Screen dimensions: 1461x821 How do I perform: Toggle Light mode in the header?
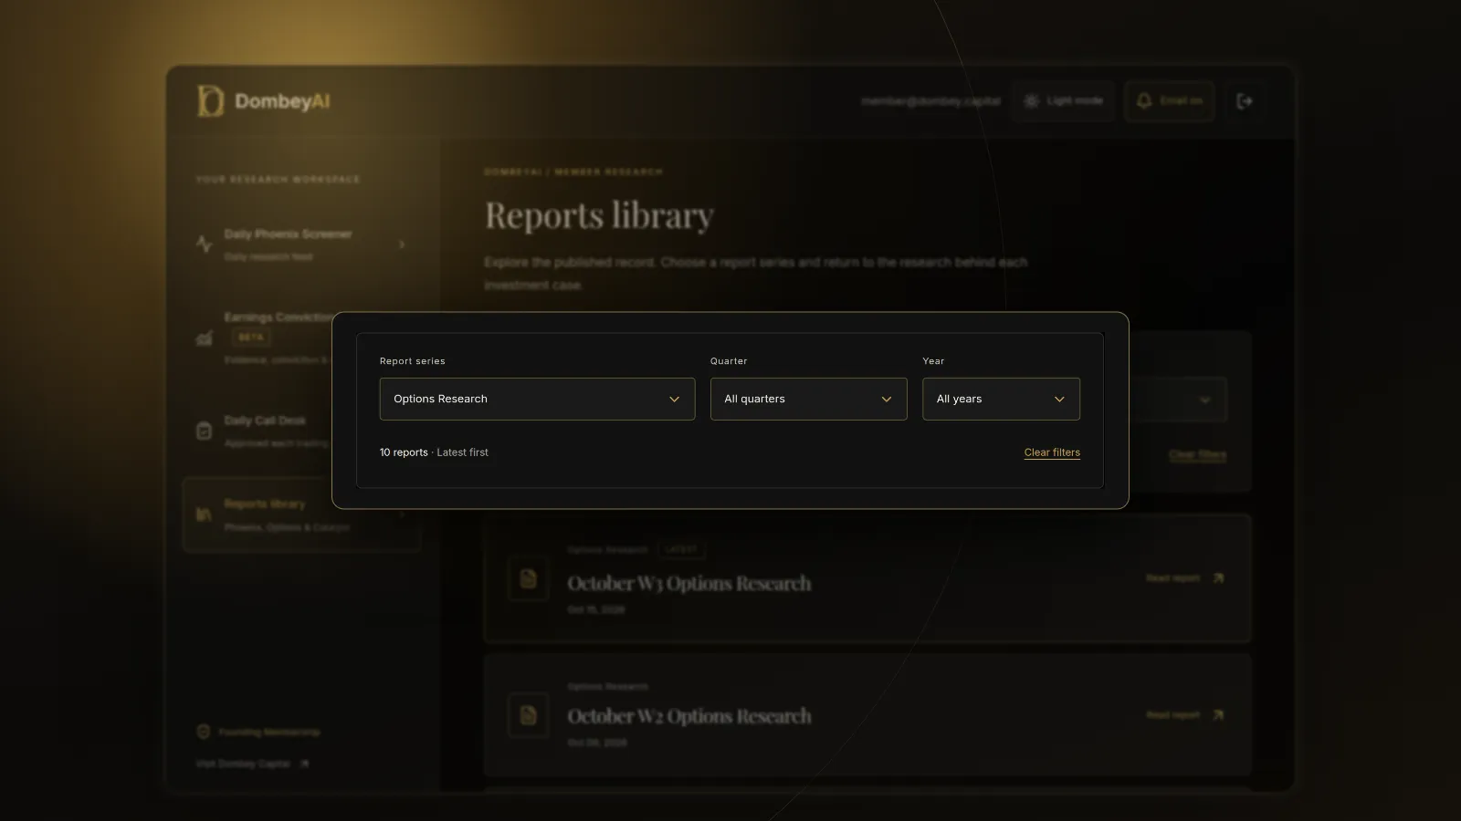click(1063, 101)
